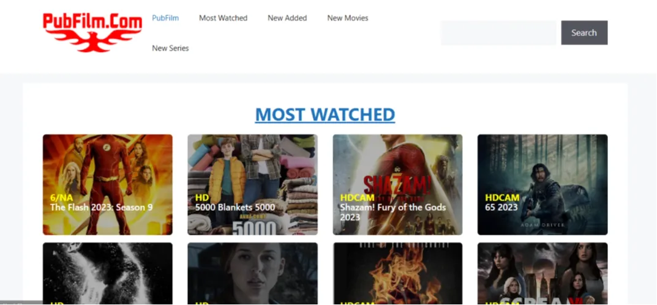Open the New Added section
This screenshot has height=305, width=657.
click(287, 18)
